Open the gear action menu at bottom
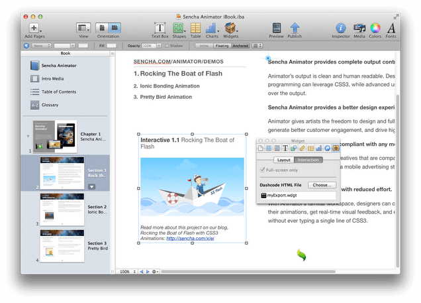This screenshot has height=303, width=421. 155,272
